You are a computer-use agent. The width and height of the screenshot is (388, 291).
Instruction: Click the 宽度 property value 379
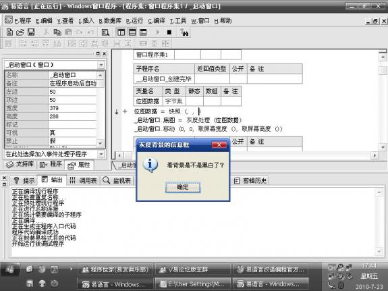72,108
